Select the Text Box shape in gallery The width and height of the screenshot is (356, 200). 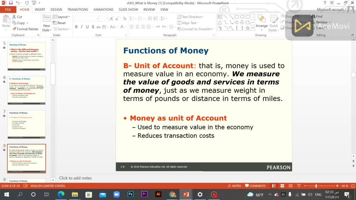[x=220, y=17]
